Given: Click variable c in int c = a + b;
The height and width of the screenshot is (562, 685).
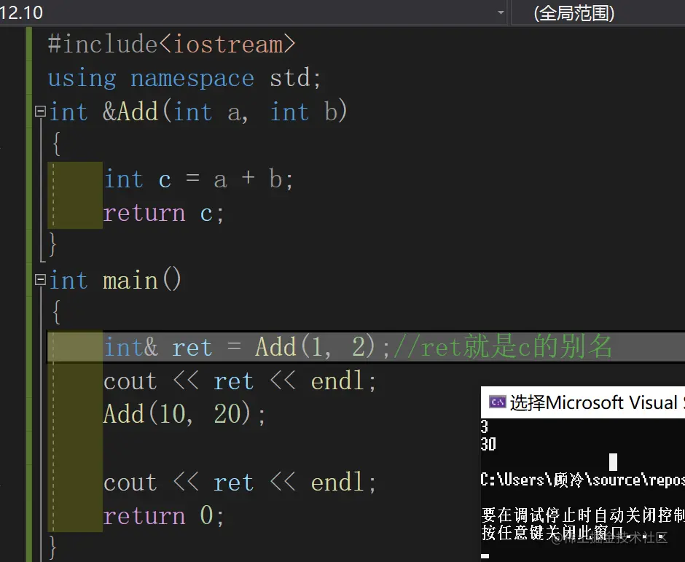Looking at the screenshot, I should (x=165, y=179).
